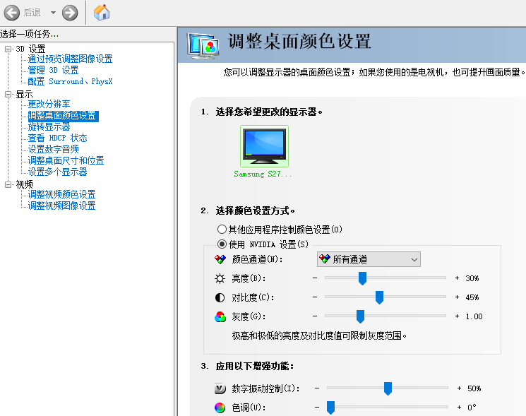
Task: Click the gamma (灰度) color icon
Action: (x=220, y=316)
